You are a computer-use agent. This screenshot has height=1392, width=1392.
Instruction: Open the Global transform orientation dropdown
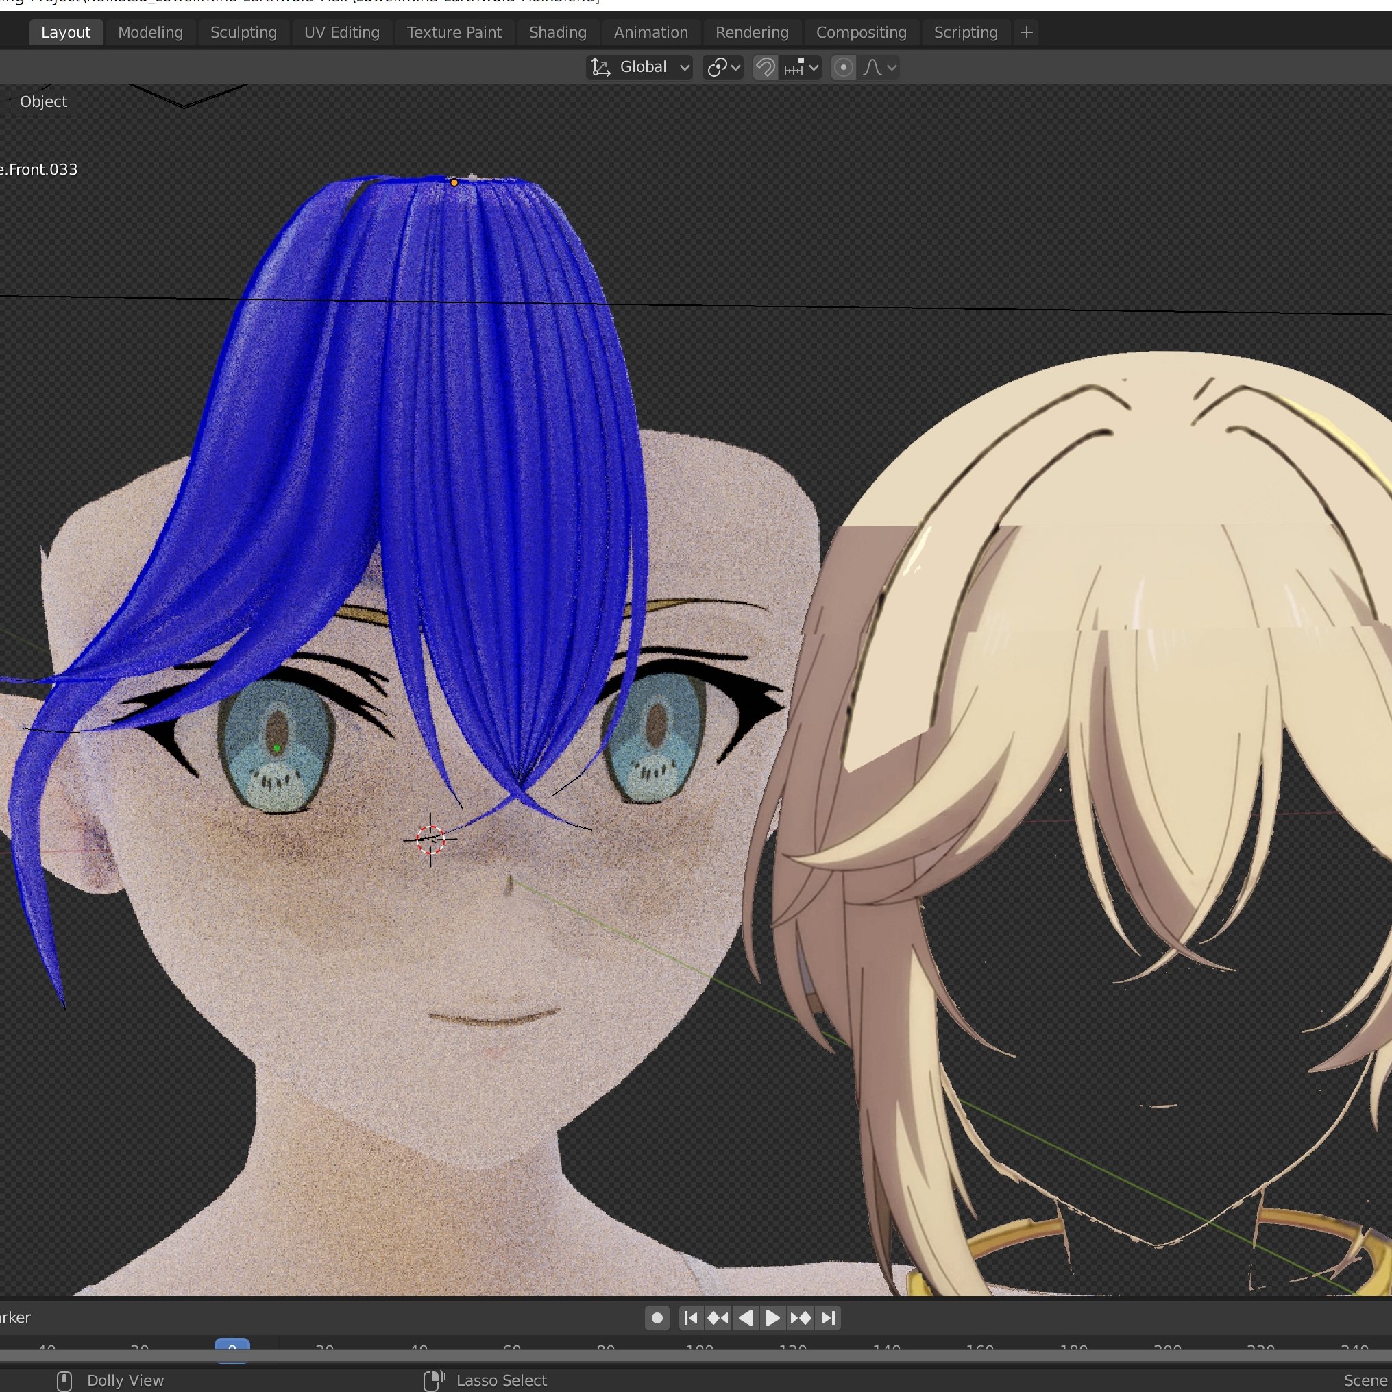tap(640, 68)
